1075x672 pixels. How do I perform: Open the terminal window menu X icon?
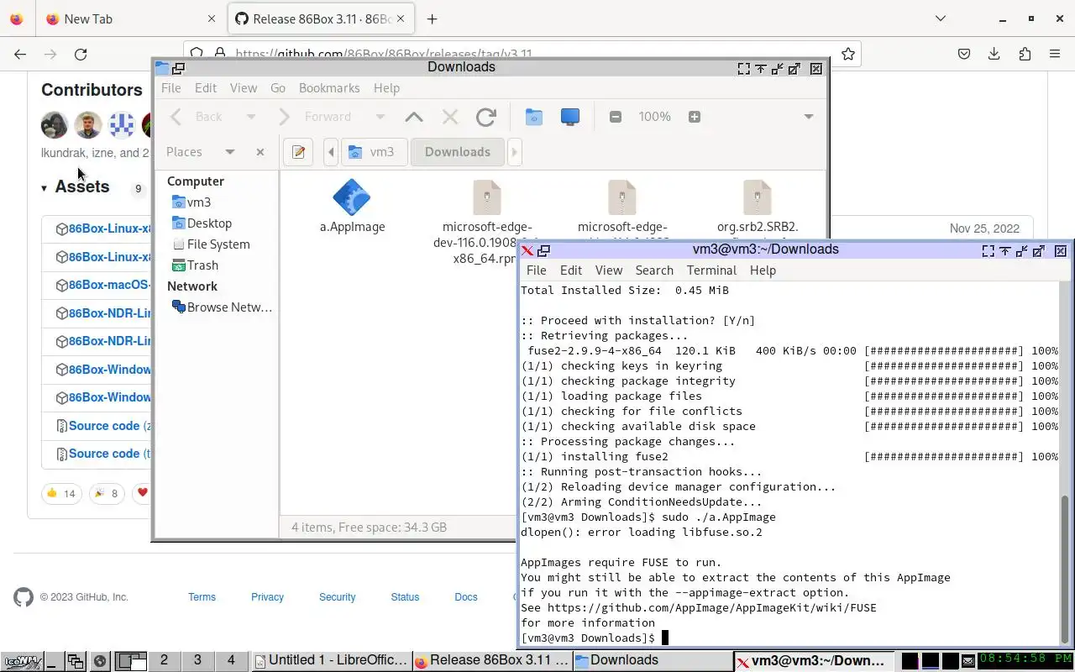coord(527,250)
